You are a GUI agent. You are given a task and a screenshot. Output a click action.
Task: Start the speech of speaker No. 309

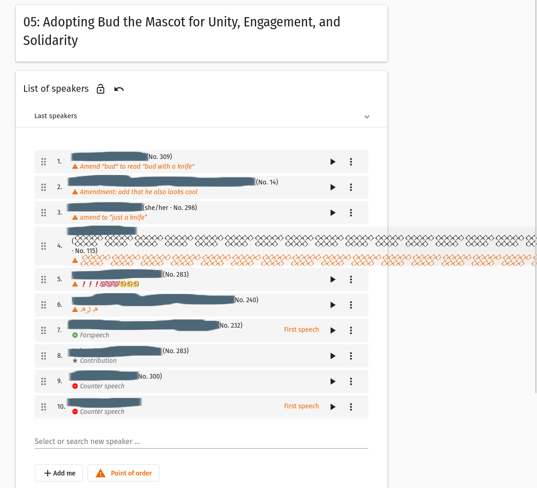point(333,161)
